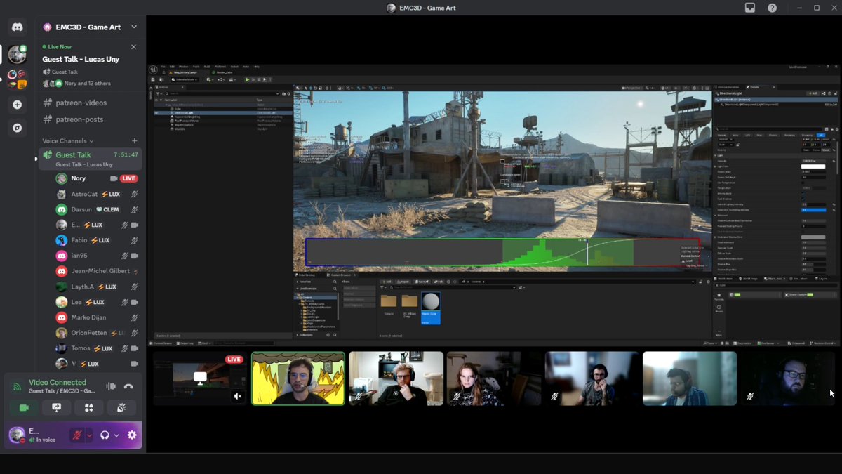Set DirectionalLight Mobility to Movable
The width and height of the screenshot is (842, 474).
coord(826,150)
